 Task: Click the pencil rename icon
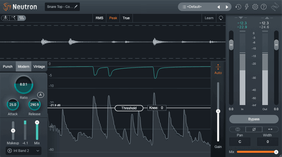(76, 7)
